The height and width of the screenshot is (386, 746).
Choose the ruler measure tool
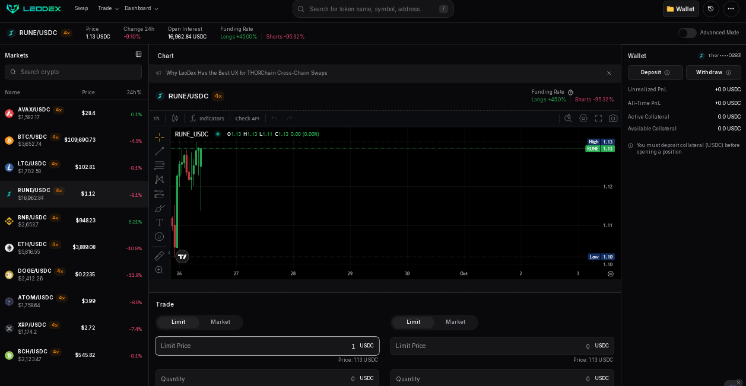pos(159,256)
